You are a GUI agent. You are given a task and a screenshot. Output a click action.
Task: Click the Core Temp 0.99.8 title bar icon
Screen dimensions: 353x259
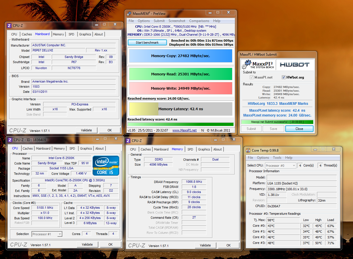pyautogui.click(x=248, y=150)
